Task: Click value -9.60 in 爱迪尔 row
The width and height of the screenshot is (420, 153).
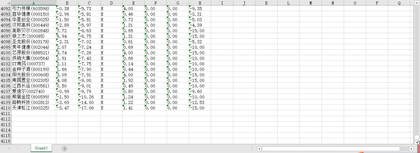Action: click(x=200, y=91)
